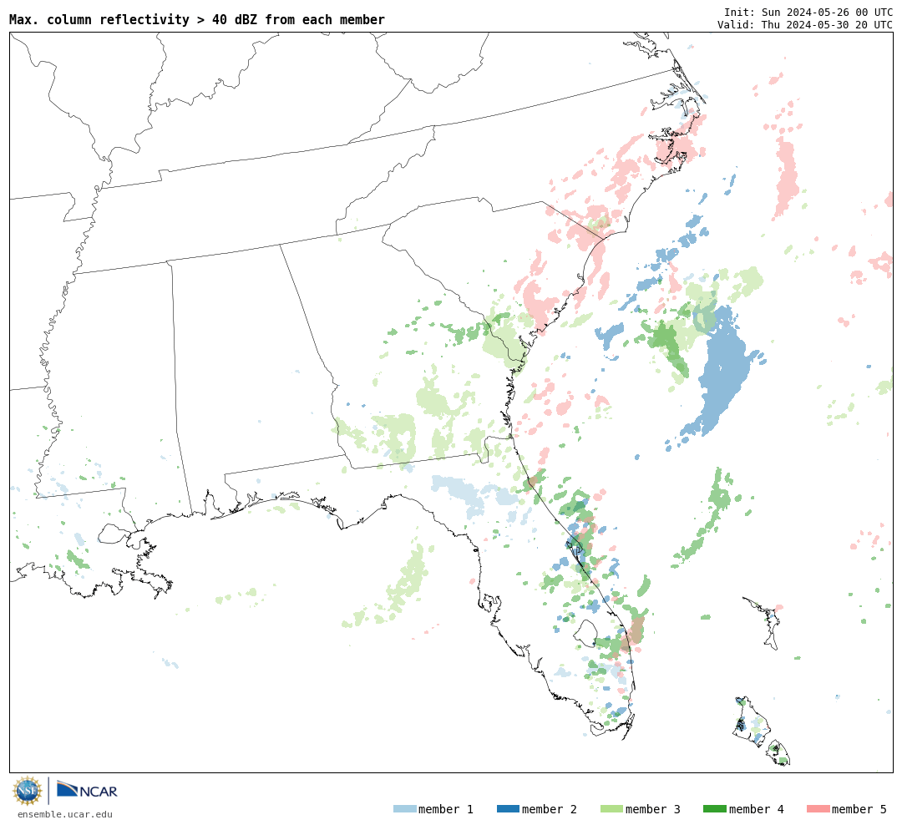The width and height of the screenshot is (902, 825).
Task: Click the 'Max. column reflectivity > 40 dBZ' title
Action: tap(197, 19)
